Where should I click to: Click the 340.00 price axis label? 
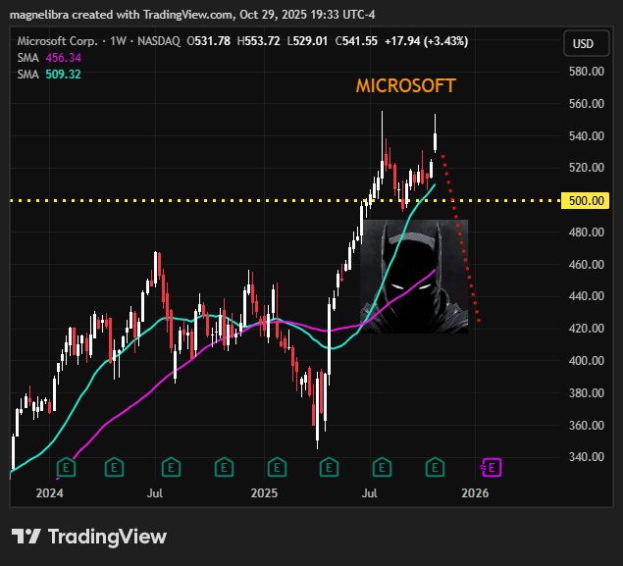pyautogui.click(x=587, y=457)
